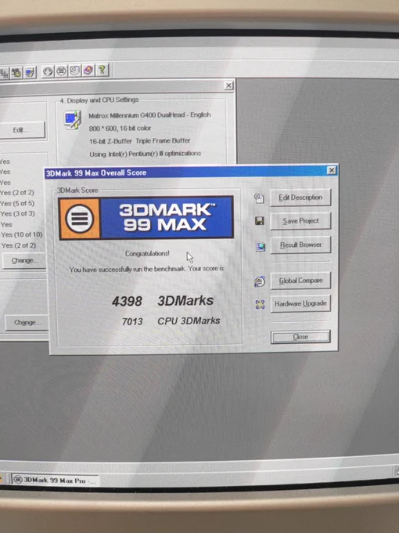Click the display icon in Display and CPU Settings
399x533 pixels.
click(x=73, y=120)
